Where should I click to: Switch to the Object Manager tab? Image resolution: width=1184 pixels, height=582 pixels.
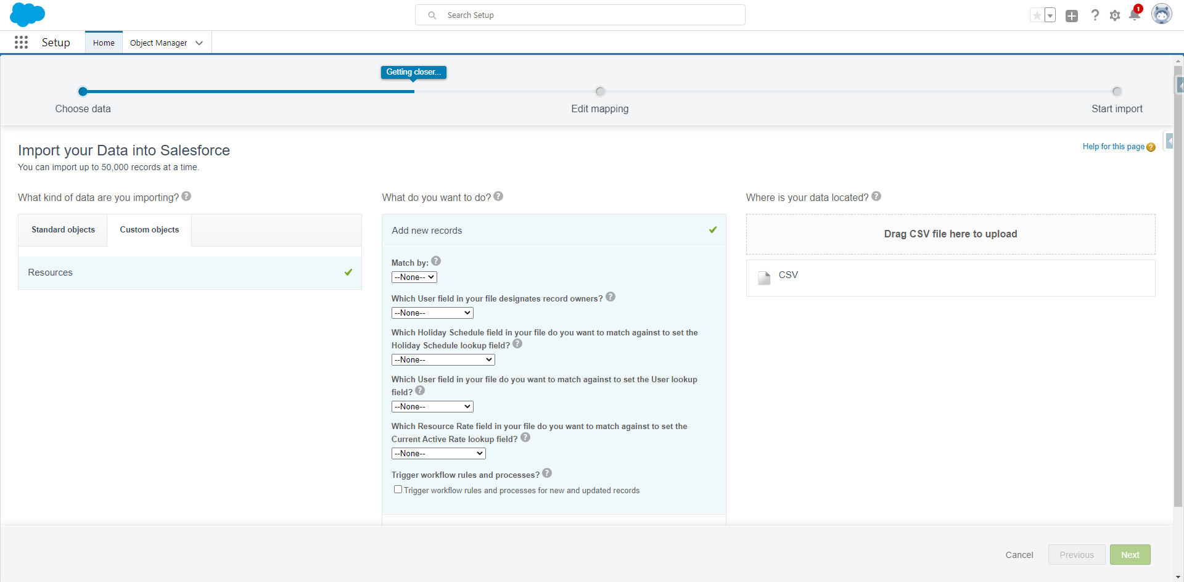(x=158, y=43)
